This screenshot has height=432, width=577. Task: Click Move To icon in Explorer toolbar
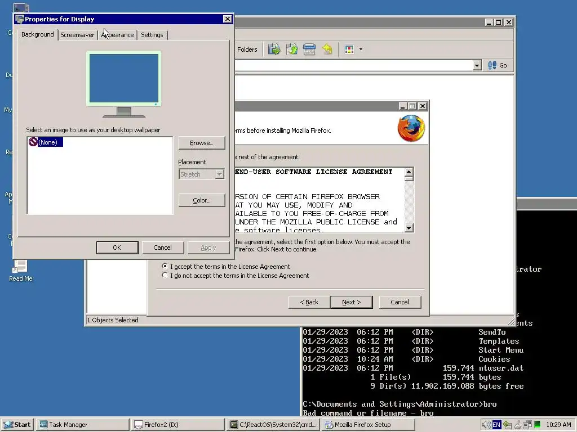tap(274, 49)
